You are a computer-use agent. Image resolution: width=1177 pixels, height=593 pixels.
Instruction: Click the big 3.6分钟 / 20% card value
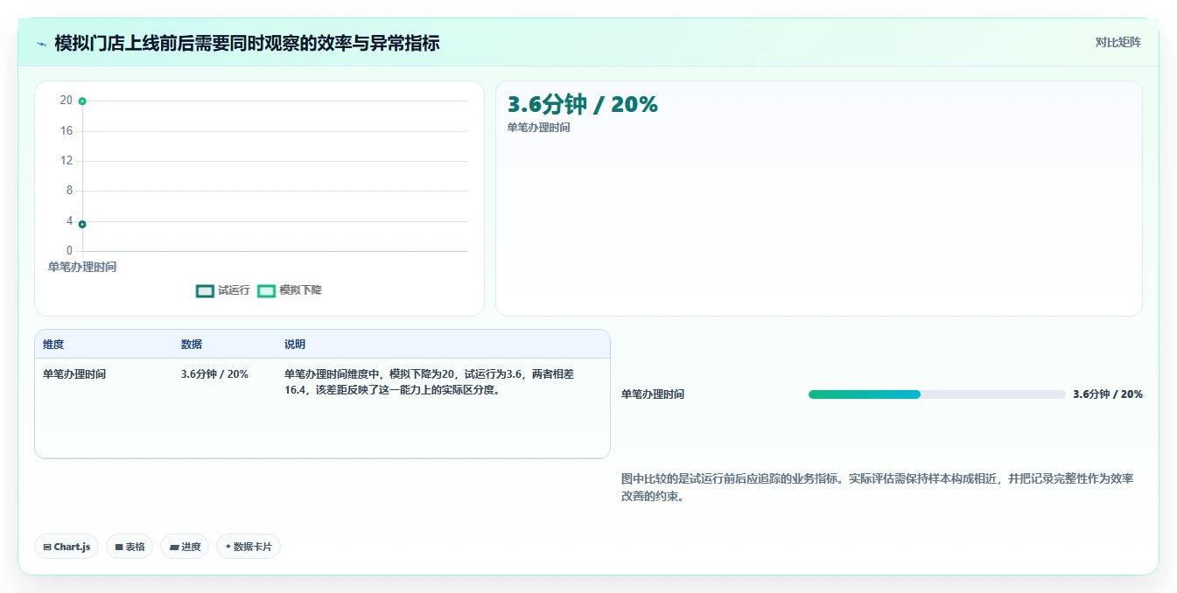582,104
